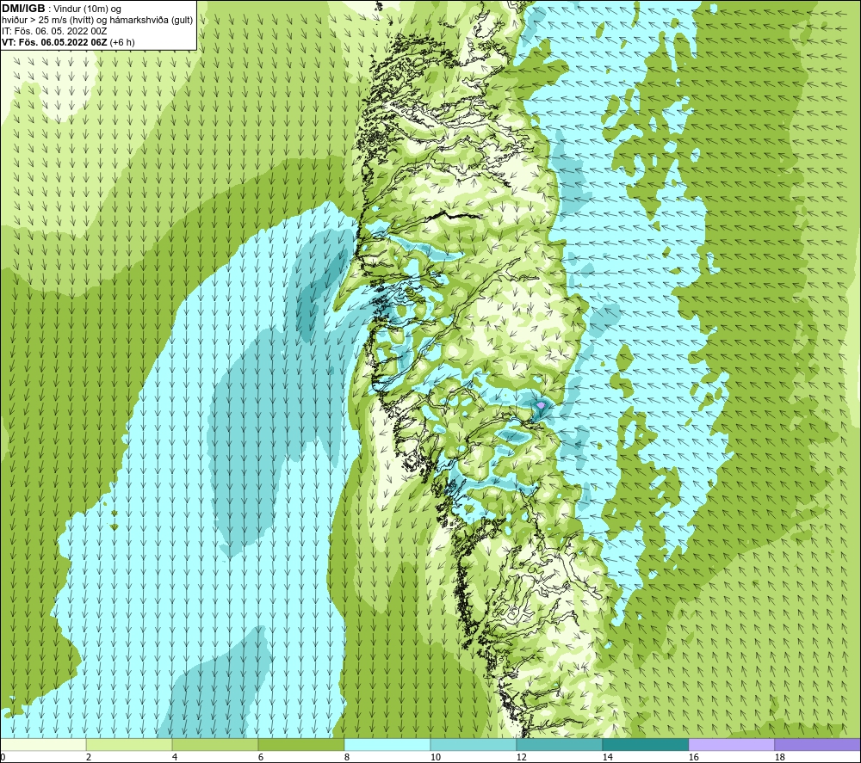The image size is (861, 763).
Task: Click the 12-14 m/s teal legend swatch
Action: tap(559, 745)
